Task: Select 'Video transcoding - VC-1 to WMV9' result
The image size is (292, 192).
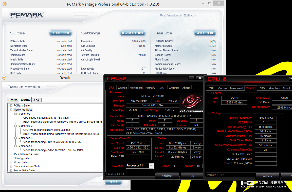Action: pos(53,150)
